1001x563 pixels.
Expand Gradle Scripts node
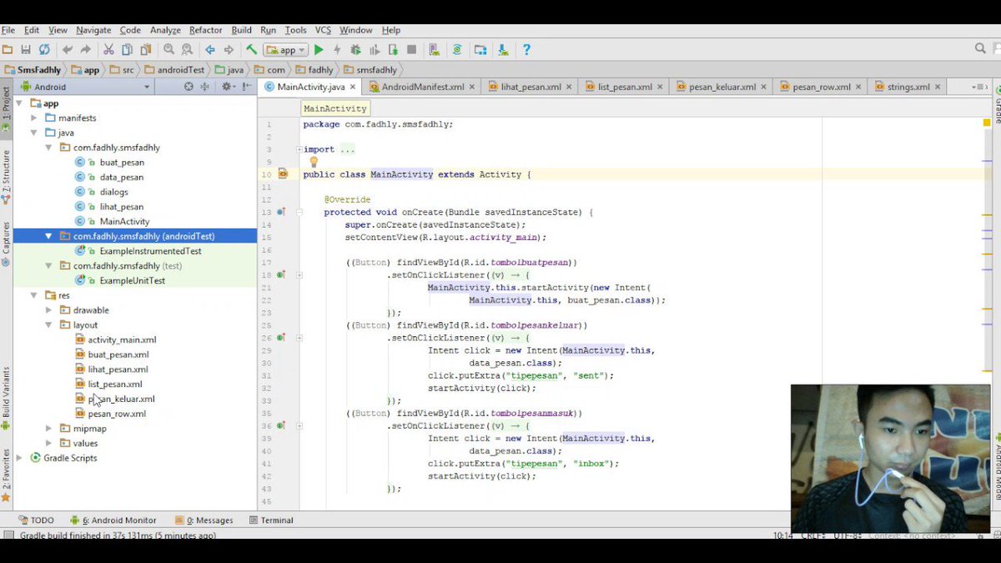tap(20, 458)
